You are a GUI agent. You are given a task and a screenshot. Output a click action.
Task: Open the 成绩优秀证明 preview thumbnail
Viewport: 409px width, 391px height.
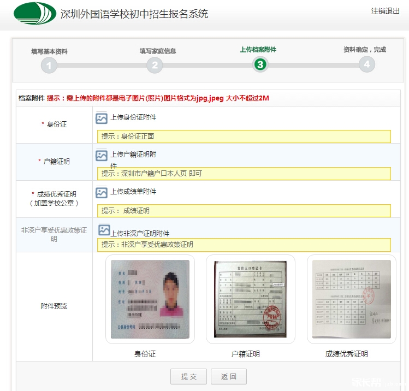351,299
